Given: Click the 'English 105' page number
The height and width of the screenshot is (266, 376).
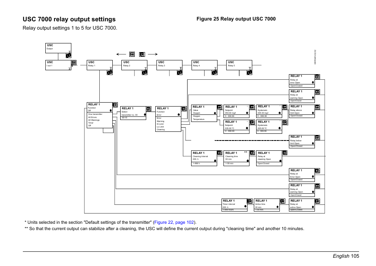Looking at the screenshot, I should click(346, 256).
